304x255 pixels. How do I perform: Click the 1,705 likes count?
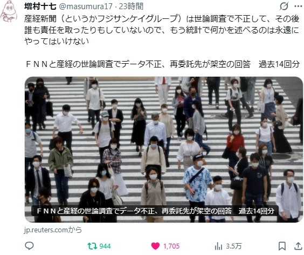(x=171, y=246)
